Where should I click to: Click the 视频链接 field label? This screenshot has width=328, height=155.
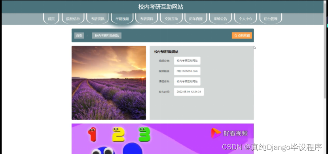[x=165, y=71]
